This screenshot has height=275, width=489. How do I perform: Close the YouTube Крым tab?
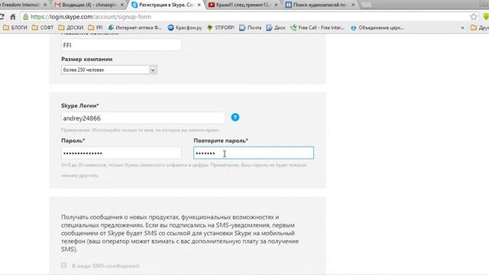click(x=276, y=5)
